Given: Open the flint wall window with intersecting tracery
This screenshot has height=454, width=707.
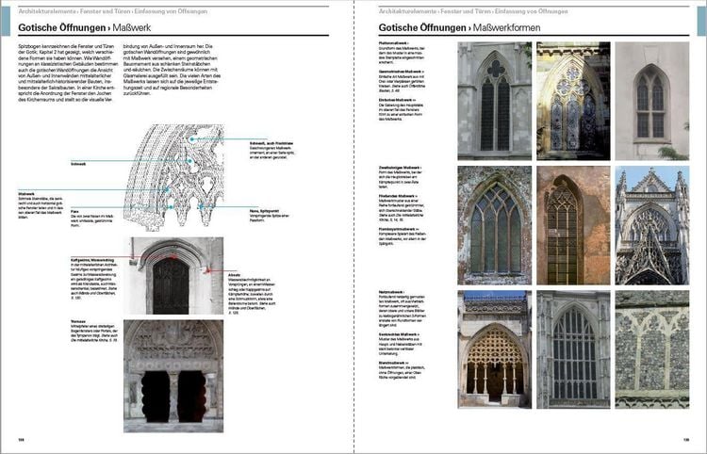Looking at the screenshot, I should tap(495, 225).
